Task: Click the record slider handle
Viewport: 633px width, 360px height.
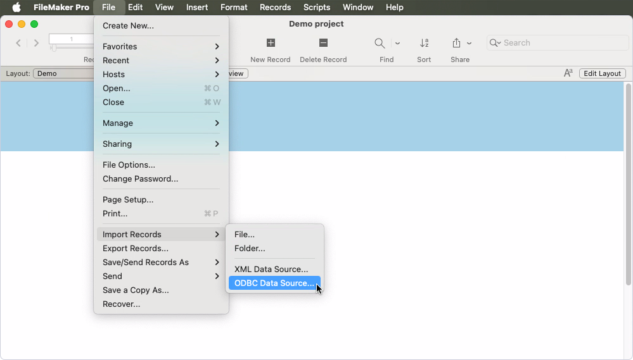Action: 53,48
